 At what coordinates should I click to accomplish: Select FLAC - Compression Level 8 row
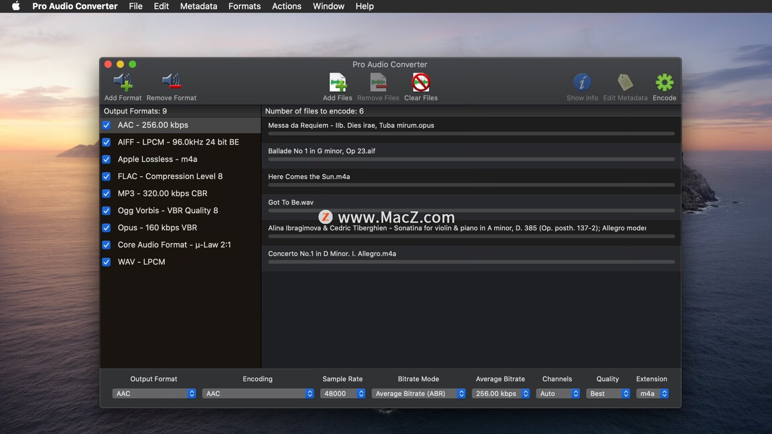point(181,176)
